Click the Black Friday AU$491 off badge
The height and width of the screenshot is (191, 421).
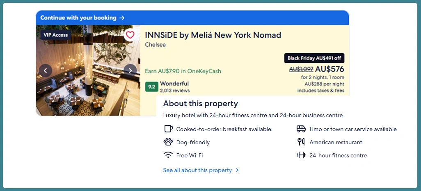tap(314, 58)
